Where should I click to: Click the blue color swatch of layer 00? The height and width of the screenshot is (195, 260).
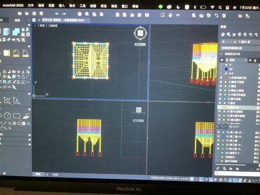[x=226, y=69]
